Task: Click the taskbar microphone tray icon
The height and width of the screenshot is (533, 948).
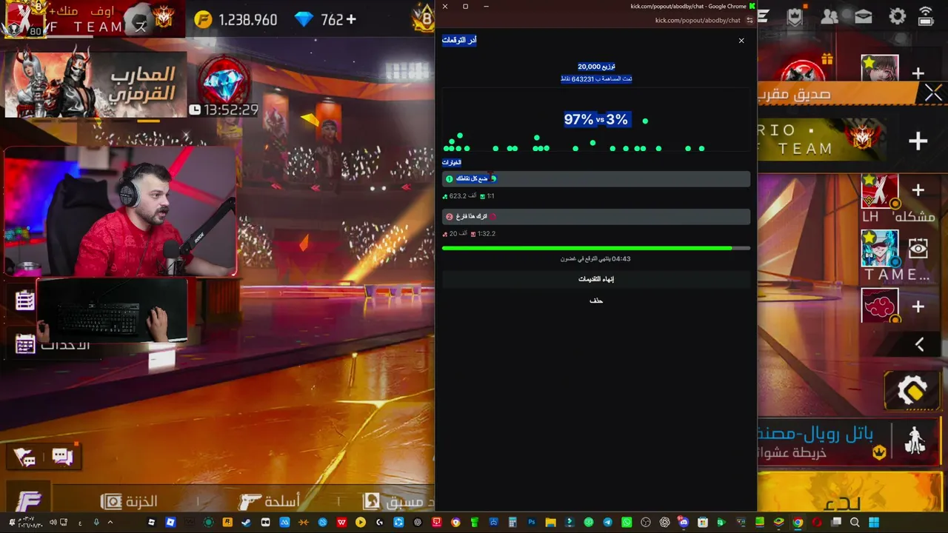Action: pyautogui.click(x=96, y=523)
